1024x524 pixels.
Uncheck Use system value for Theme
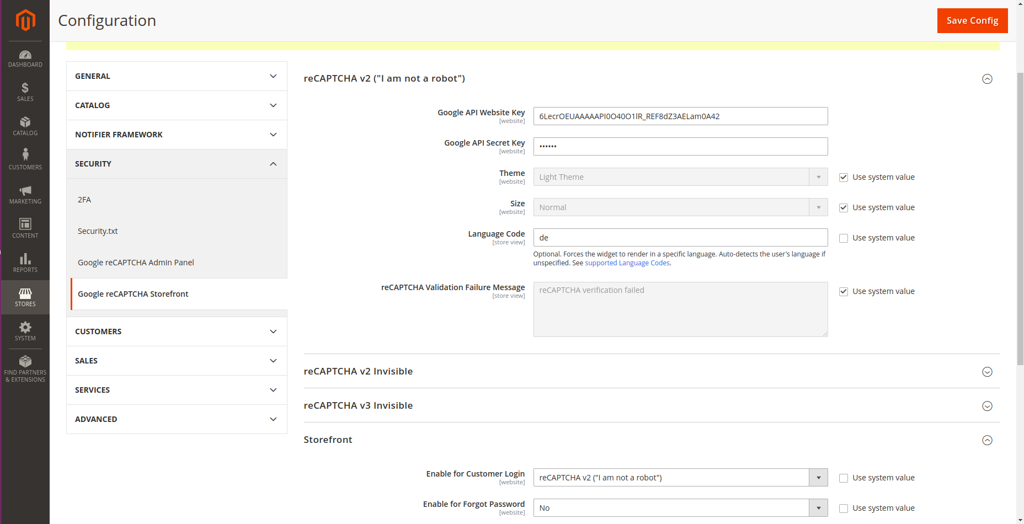point(843,177)
